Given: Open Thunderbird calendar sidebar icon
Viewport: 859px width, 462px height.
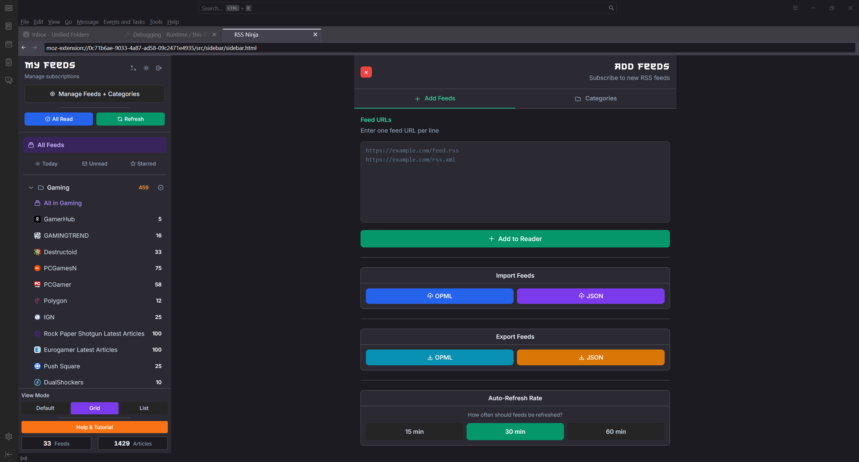Looking at the screenshot, I should [x=9, y=44].
